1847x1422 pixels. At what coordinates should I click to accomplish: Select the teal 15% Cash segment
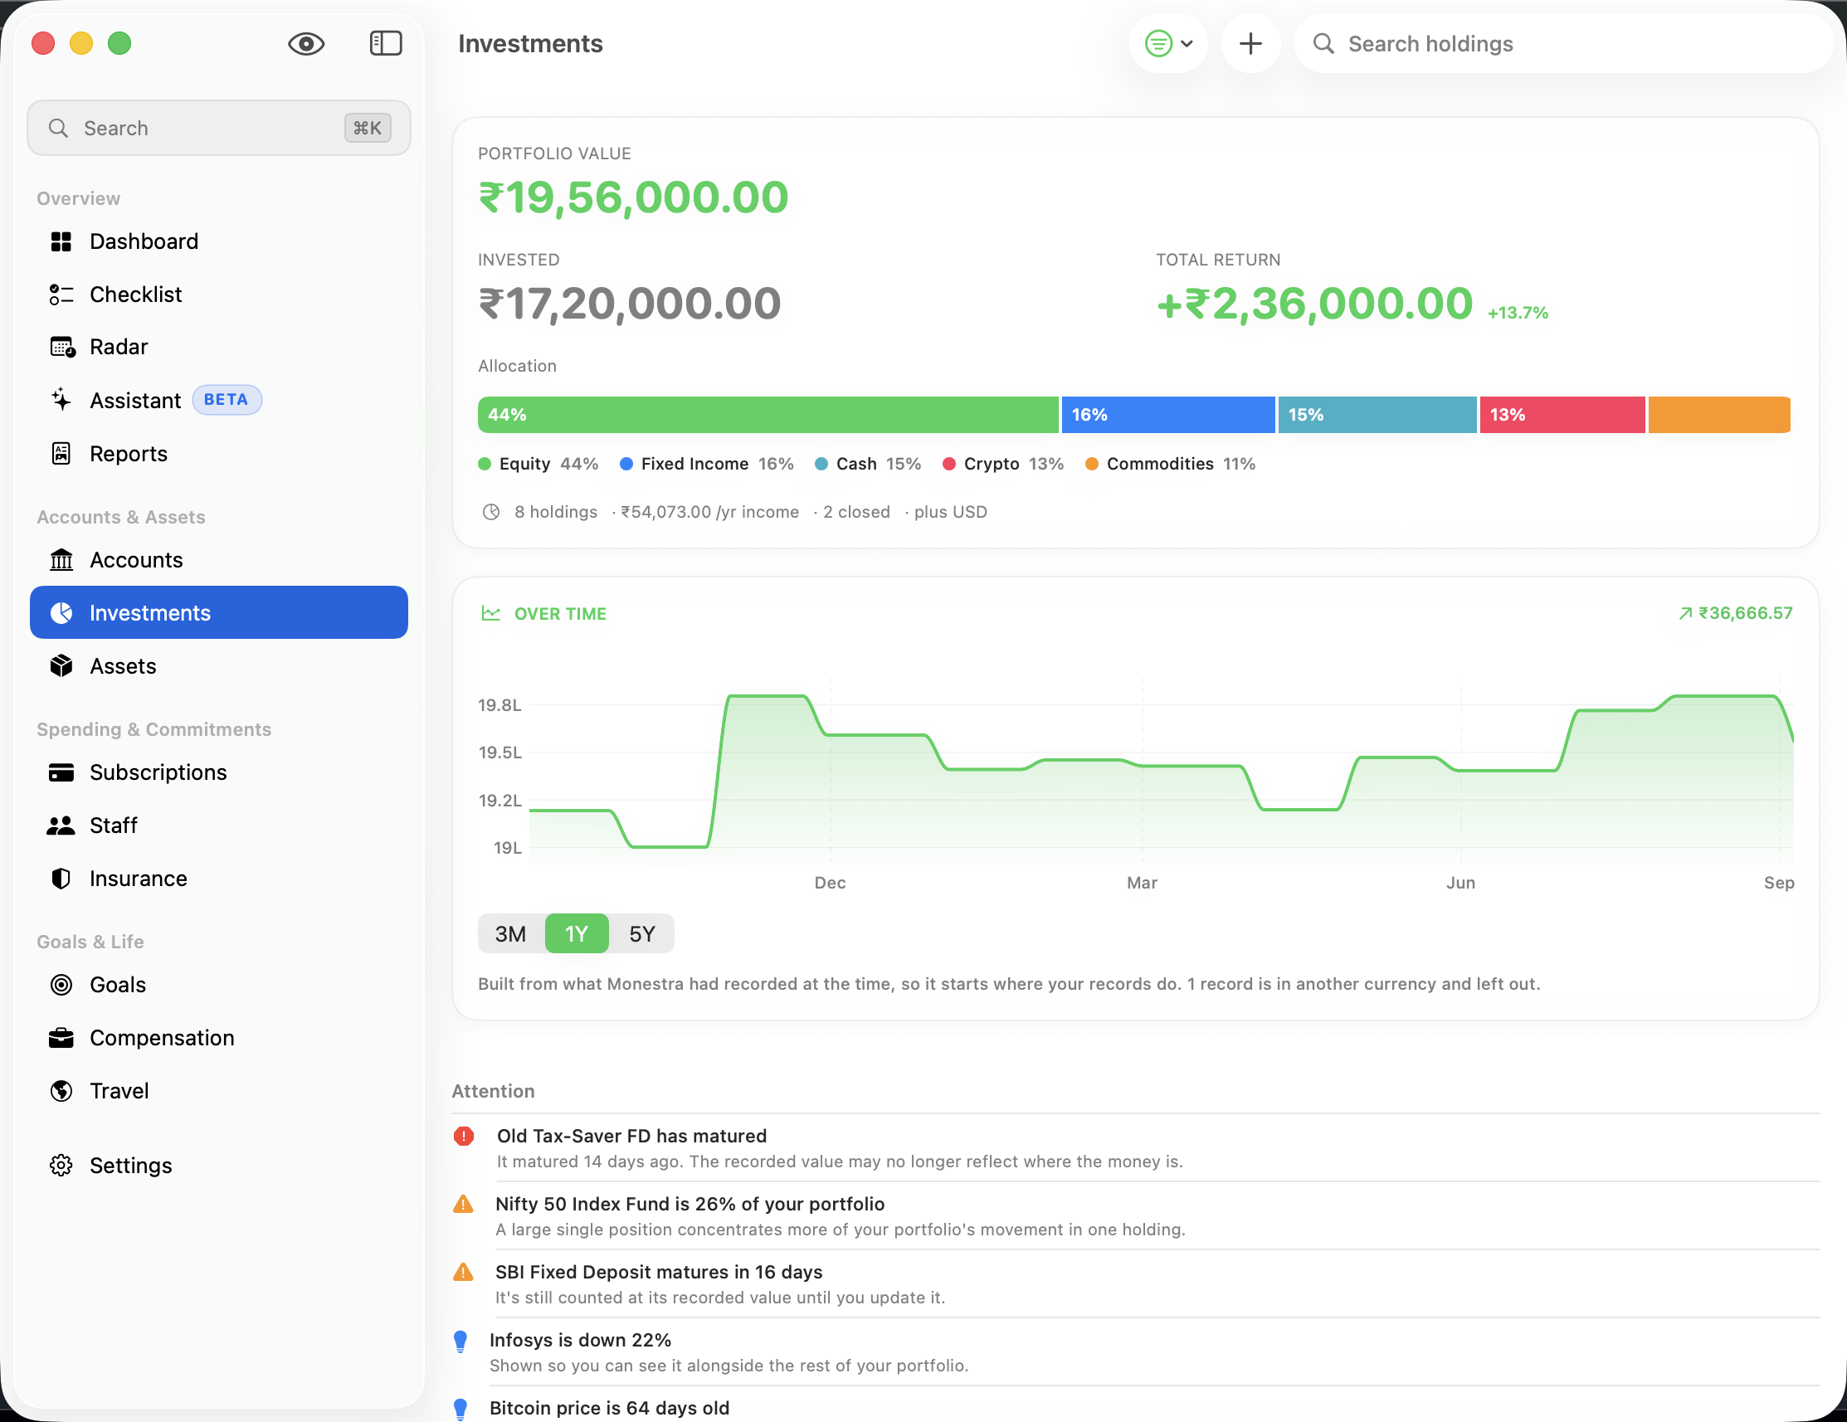point(1377,415)
